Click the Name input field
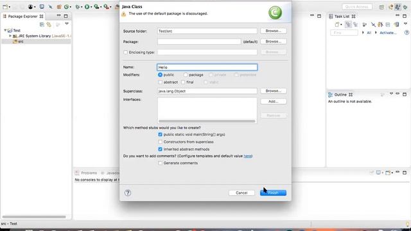This screenshot has height=231, width=411. tap(207, 67)
